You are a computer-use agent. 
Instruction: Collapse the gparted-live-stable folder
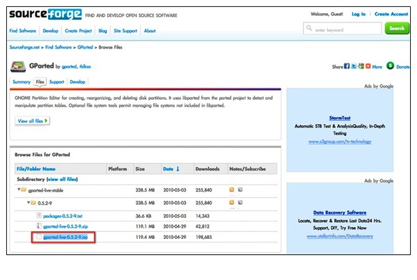pyautogui.click(x=19, y=189)
